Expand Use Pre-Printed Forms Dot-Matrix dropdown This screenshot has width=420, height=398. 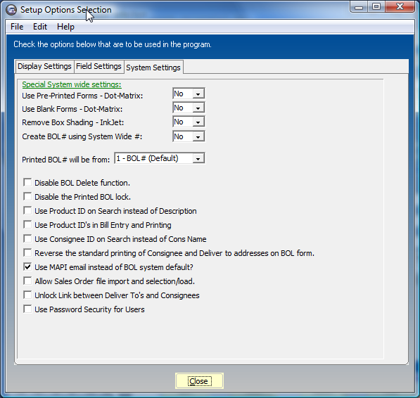pos(198,94)
